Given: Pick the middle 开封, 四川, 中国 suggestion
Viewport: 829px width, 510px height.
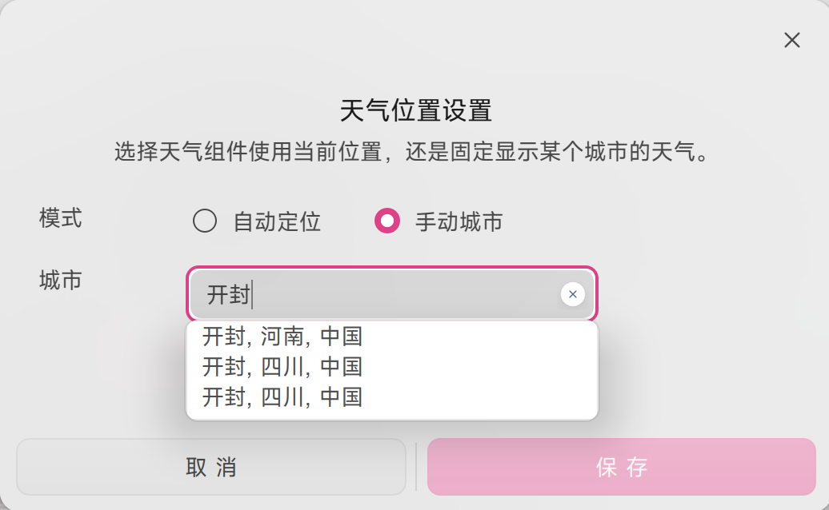Looking at the screenshot, I should point(282,367).
